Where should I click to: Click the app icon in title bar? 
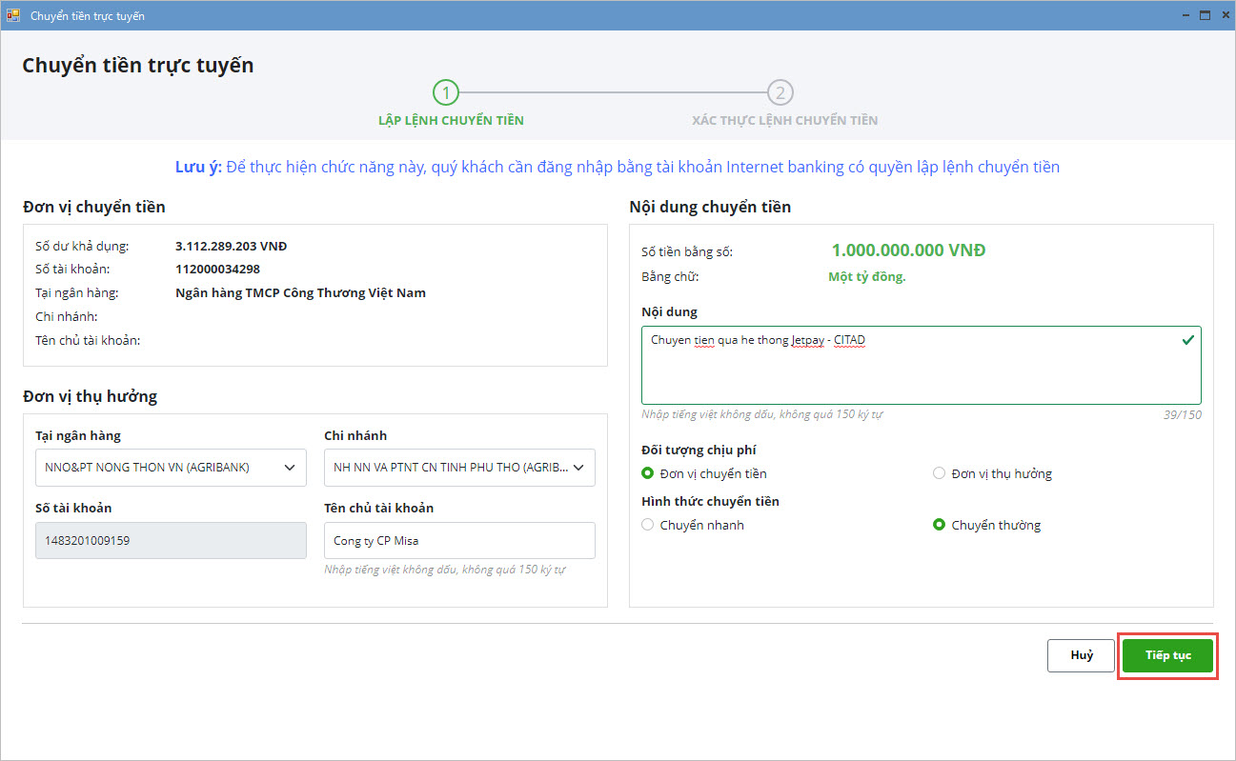(x=13, y=15)
